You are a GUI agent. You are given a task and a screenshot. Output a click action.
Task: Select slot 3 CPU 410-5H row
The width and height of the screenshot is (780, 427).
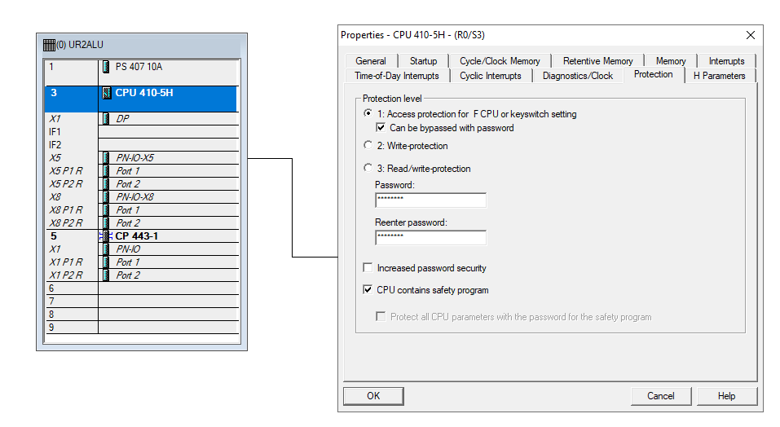pos(141,99)
